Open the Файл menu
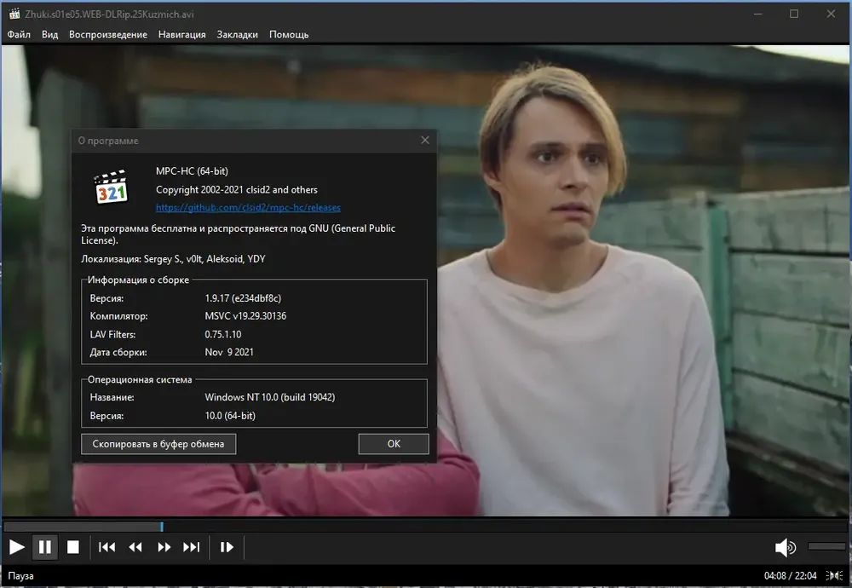Image resolution: width=852 pixels, height=588 pixels. (19, 34)
